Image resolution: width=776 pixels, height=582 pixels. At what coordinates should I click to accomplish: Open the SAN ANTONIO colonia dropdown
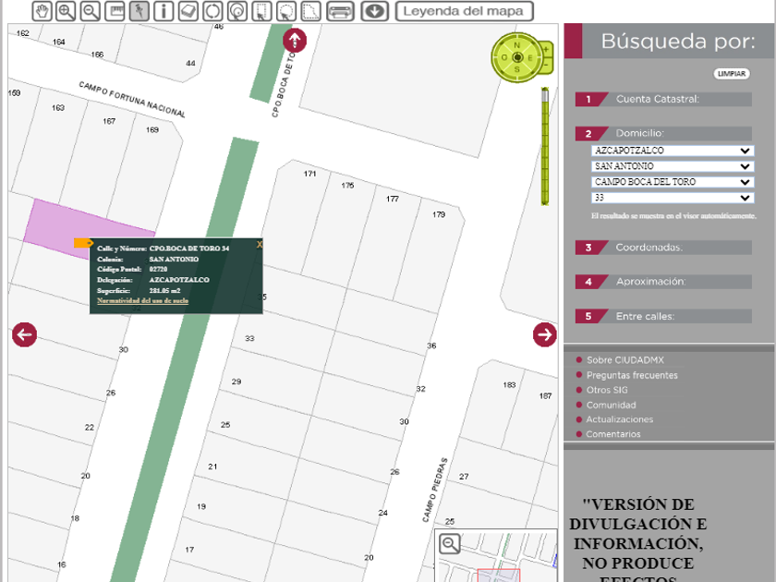(x=673, y=166)
